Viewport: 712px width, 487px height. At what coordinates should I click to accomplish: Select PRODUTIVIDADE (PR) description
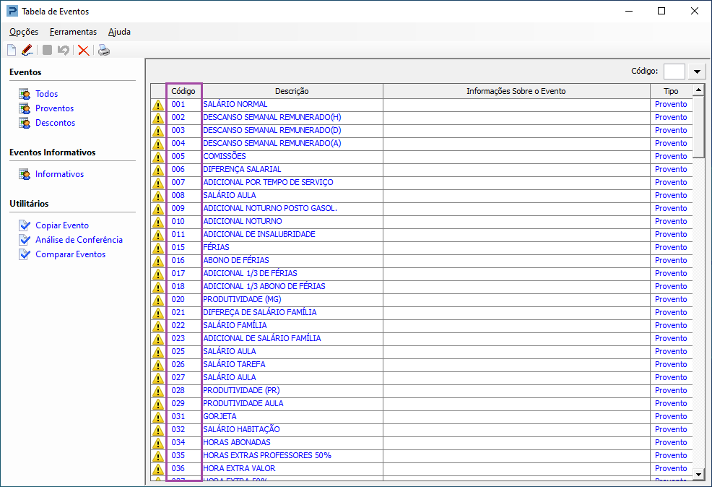pos(241,391)
